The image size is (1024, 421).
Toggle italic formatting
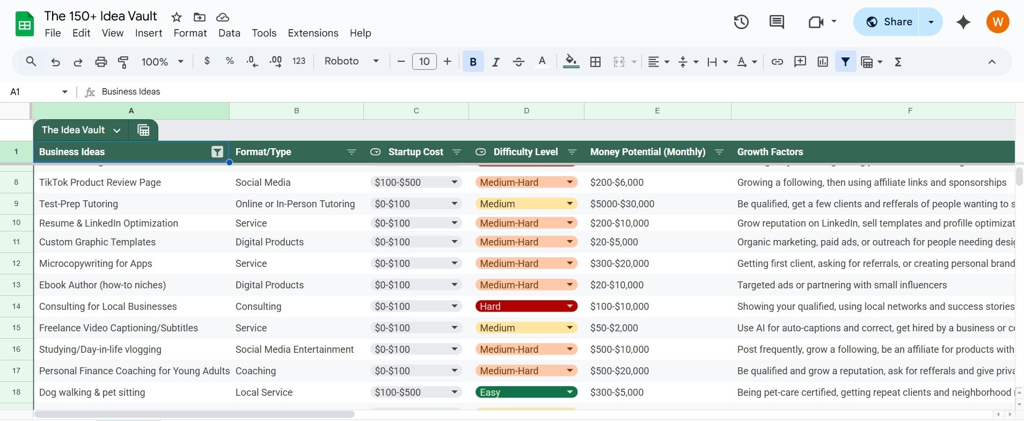[495, 62]
